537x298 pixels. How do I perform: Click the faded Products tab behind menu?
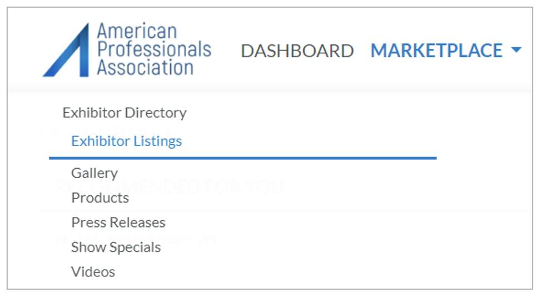(141, 131)
